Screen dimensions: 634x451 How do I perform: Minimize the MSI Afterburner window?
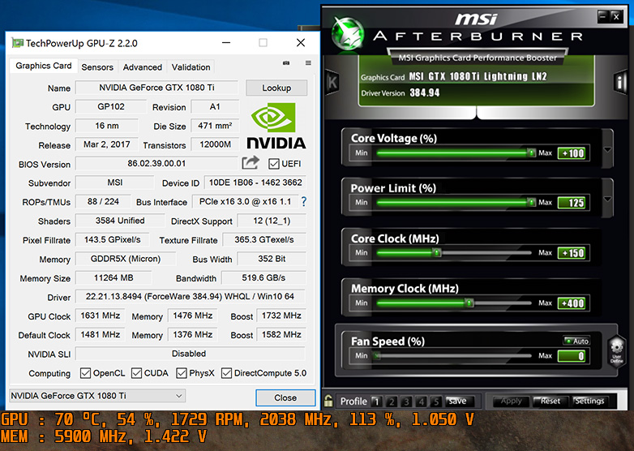[603, 16]
